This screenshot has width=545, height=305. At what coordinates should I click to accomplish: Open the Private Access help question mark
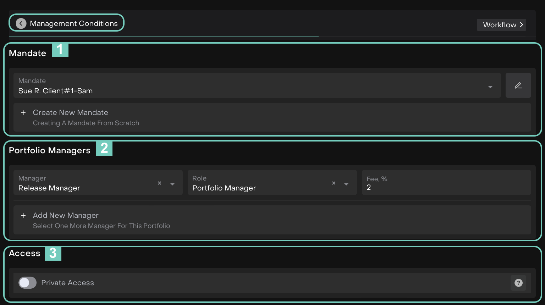[x=518, y=283]
